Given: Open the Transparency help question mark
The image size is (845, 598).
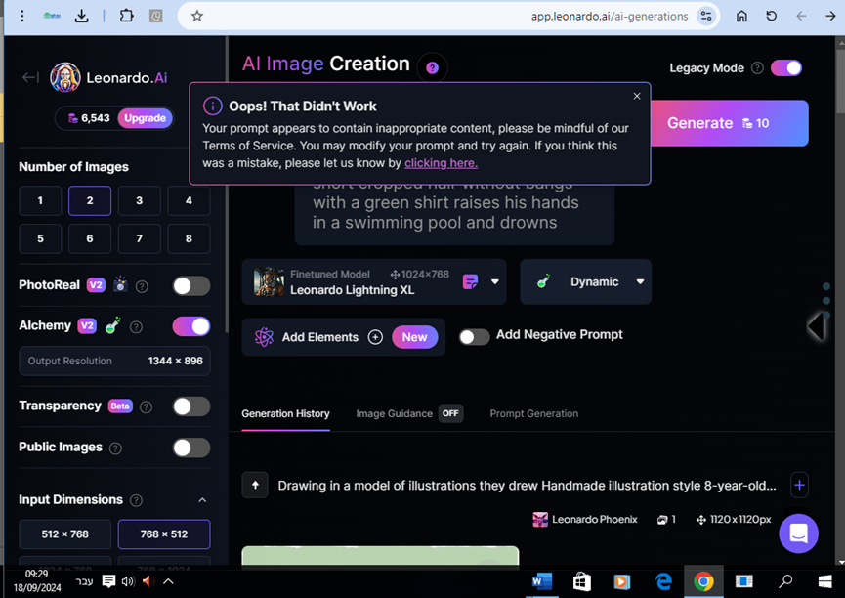Looking at the screenshot, I should coord(146,407).
